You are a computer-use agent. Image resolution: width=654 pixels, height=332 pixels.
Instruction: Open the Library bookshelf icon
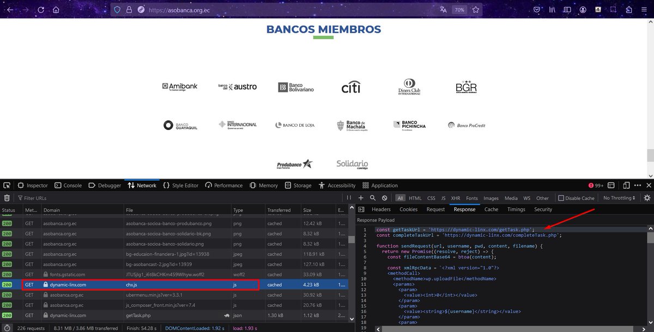[x=553, y=10]
